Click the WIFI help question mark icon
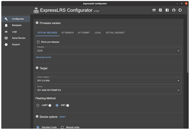This screenshot has height=130, width=190. (68, 105)
